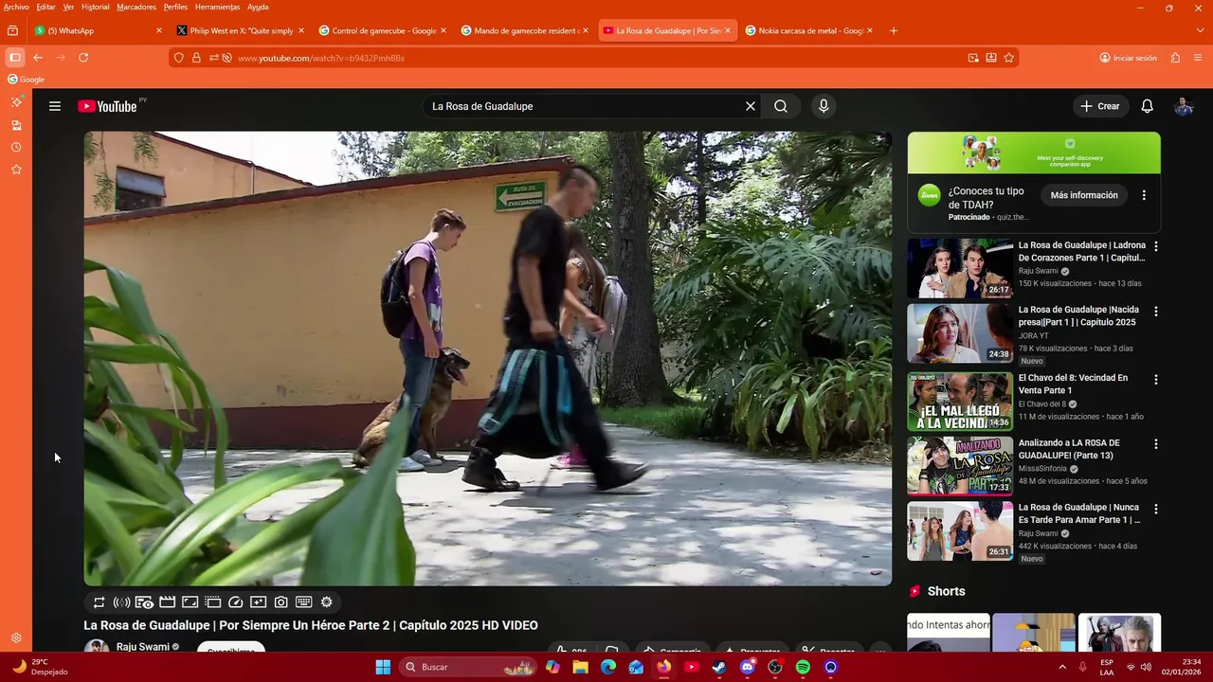This screenshot has width=1213, height=682.
Task: Click the resize-frame icon under the video
Action: pyautogui.click(x=190, y=602)
